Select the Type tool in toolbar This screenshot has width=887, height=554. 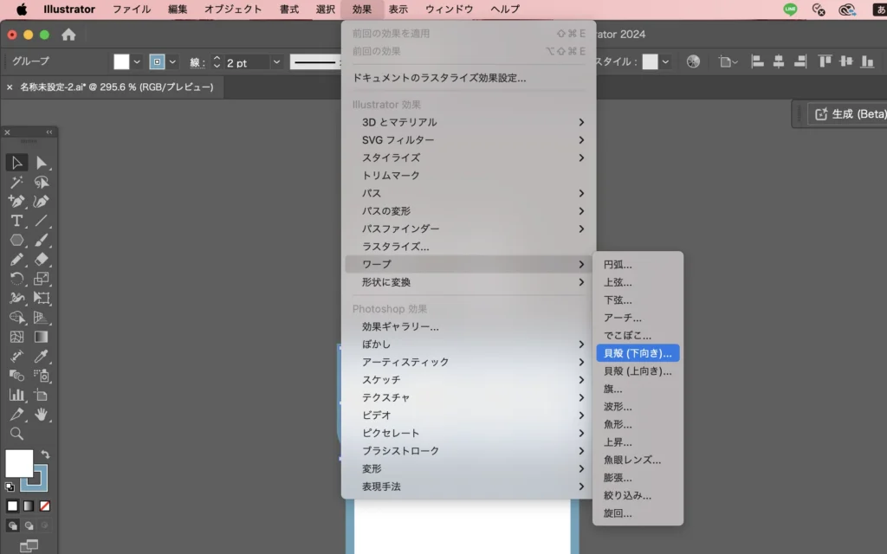(16, 221)
